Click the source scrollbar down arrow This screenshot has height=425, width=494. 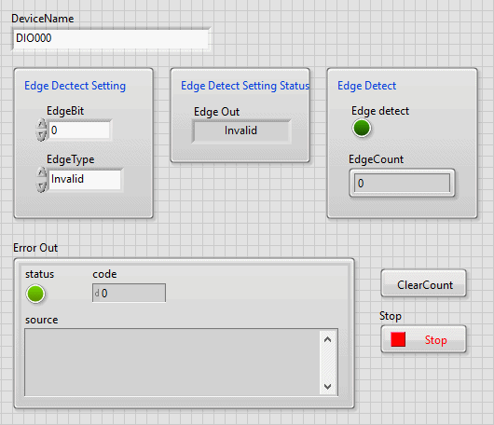(328, 386)
